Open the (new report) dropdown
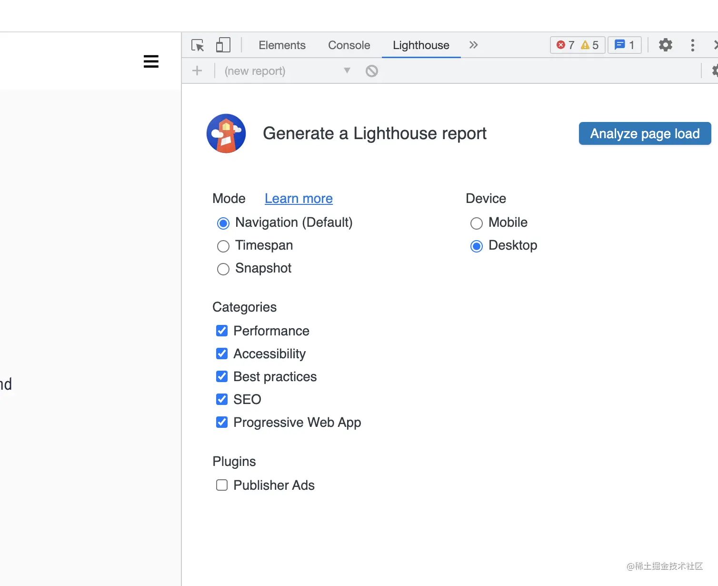Image resolution: width=718 pixels, height=586 pixels. point(288,71)
